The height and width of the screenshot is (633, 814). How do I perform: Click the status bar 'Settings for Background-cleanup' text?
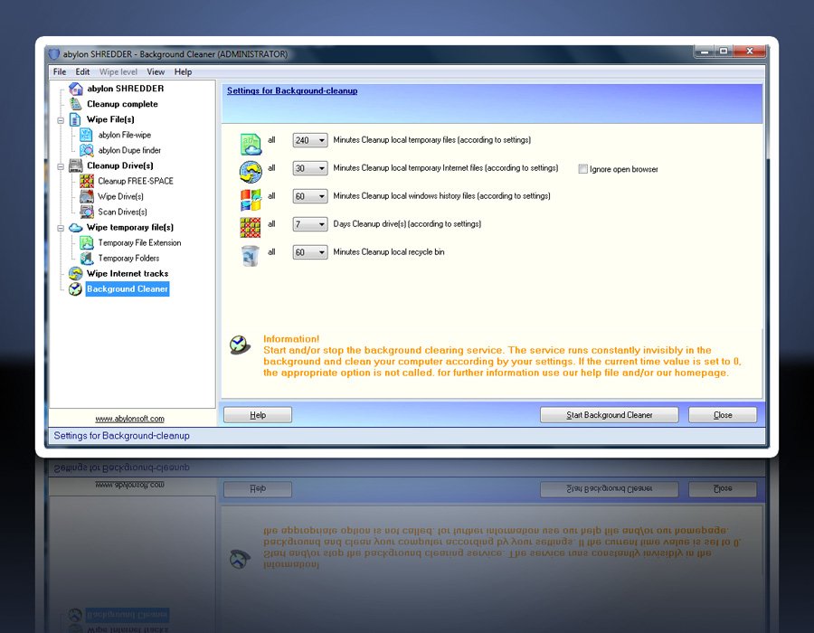(121, 436)
